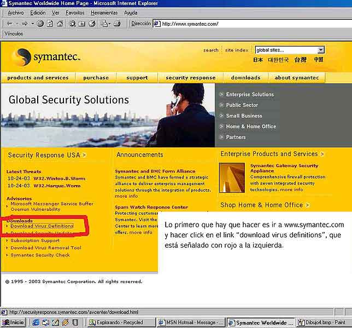Screen dimensions: 352x328
Task: Open the Shop Home & Home Office link
Action: [265, 205]
